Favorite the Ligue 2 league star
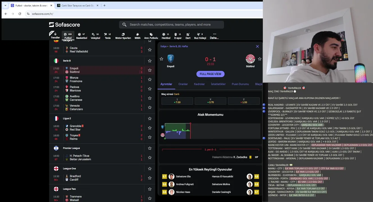The height and width of the screenshot is (202, 373). [150, 118]
